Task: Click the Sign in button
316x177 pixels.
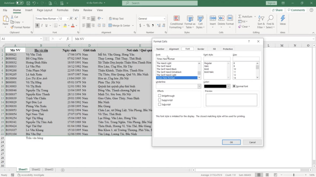Action: [271, 3]
